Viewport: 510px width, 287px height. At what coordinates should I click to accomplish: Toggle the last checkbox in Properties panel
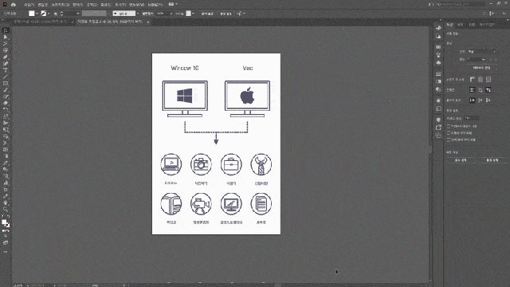(x=449, y=140)
